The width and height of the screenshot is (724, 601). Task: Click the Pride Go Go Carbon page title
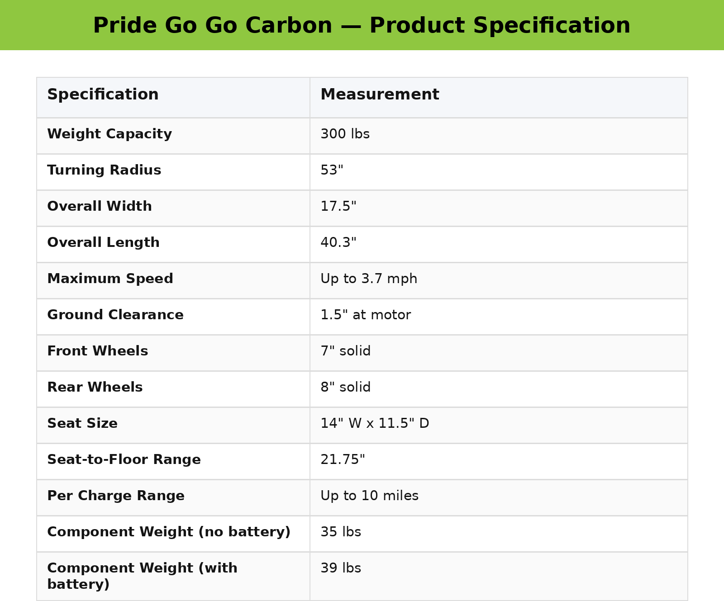coord(362,25)
